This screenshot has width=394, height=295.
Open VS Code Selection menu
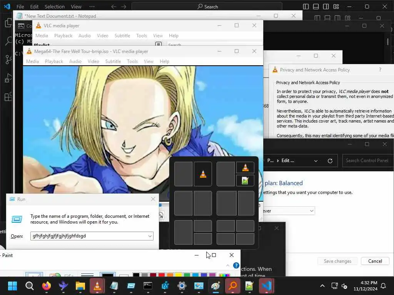pyautogui.click(x=55, y=7)
